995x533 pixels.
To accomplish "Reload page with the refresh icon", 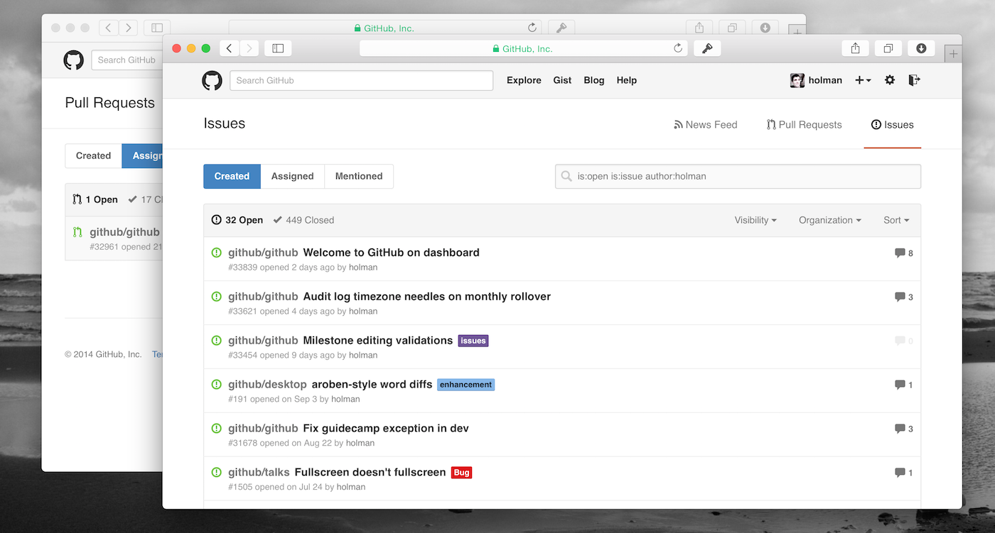I will coord(678,48).
